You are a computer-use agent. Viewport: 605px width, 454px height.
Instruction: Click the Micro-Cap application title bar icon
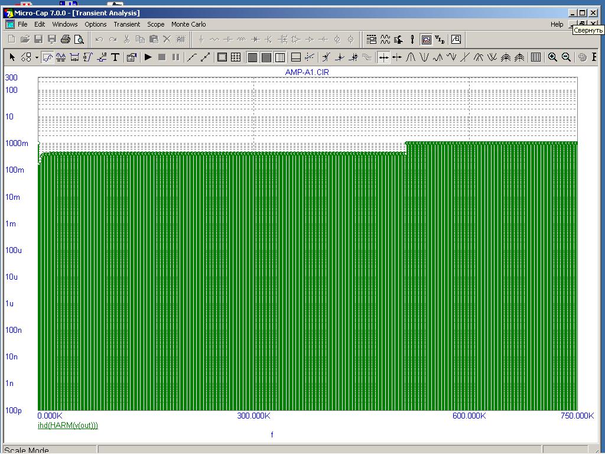[x=8, y=13]
